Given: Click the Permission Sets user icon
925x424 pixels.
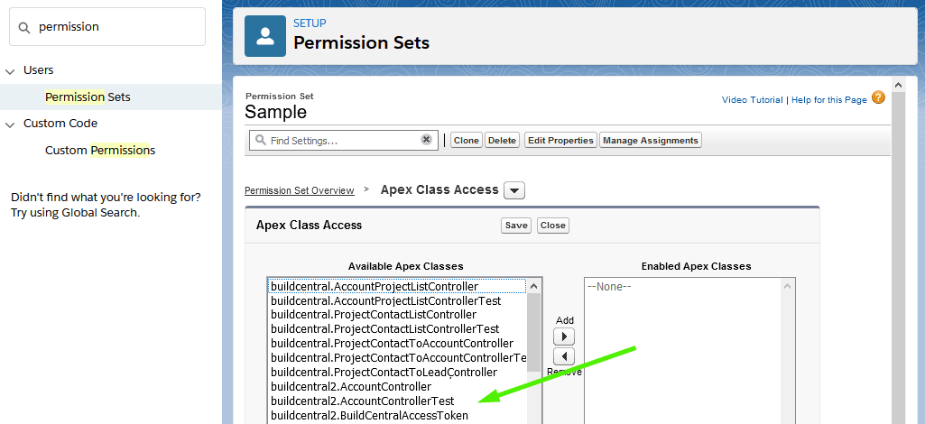Looking at the screenshot, I should pos(265,36).
